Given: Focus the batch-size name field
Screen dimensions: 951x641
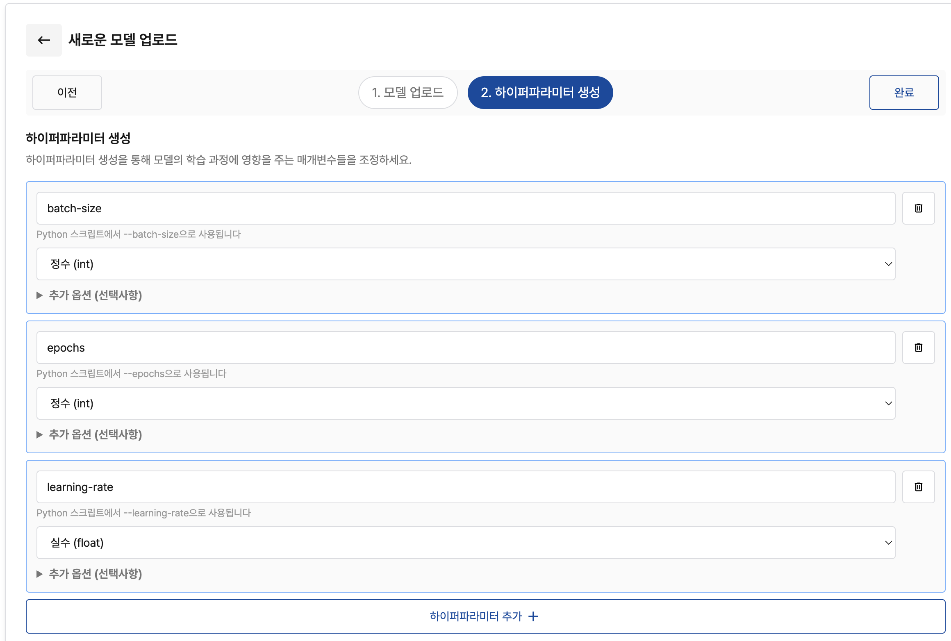Looking at the screenshot, I should point(466,208).
